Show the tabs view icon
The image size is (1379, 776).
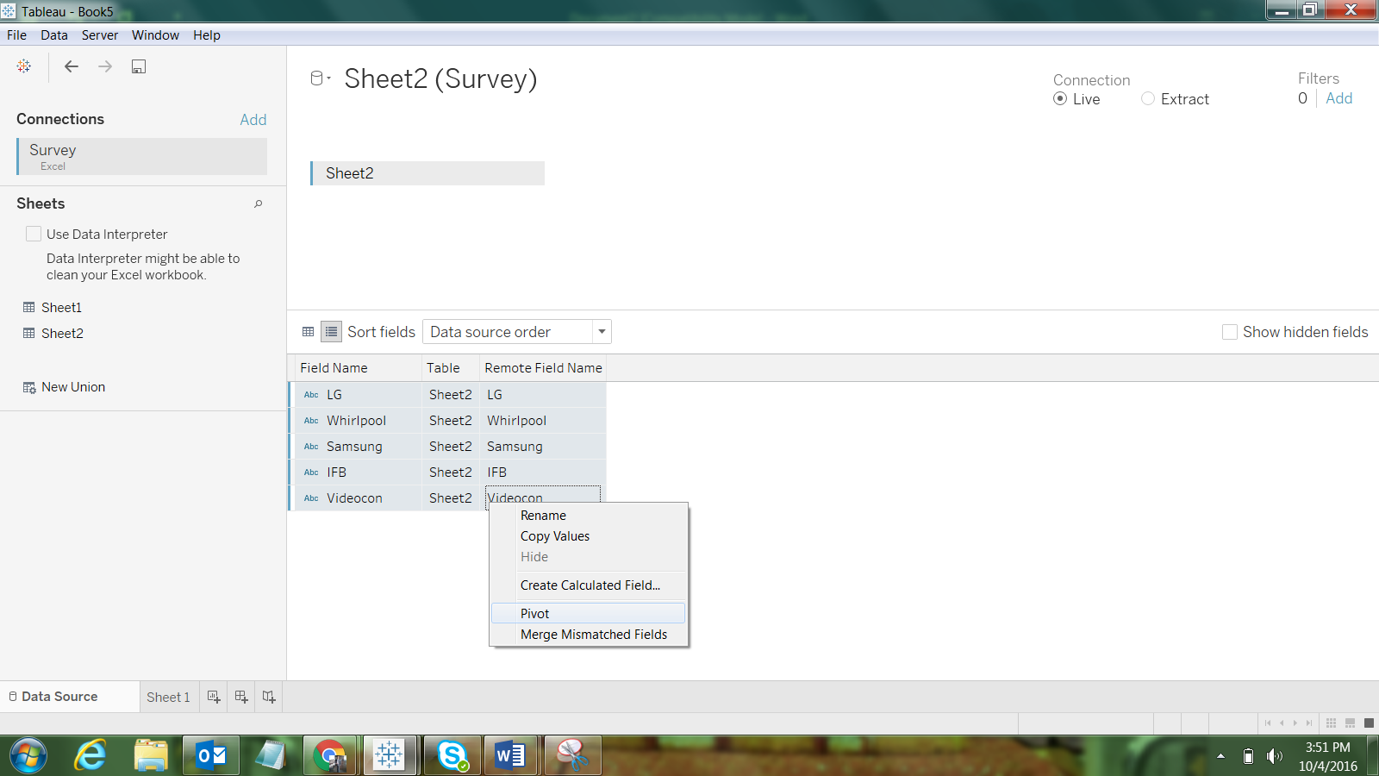point(1369,723)
